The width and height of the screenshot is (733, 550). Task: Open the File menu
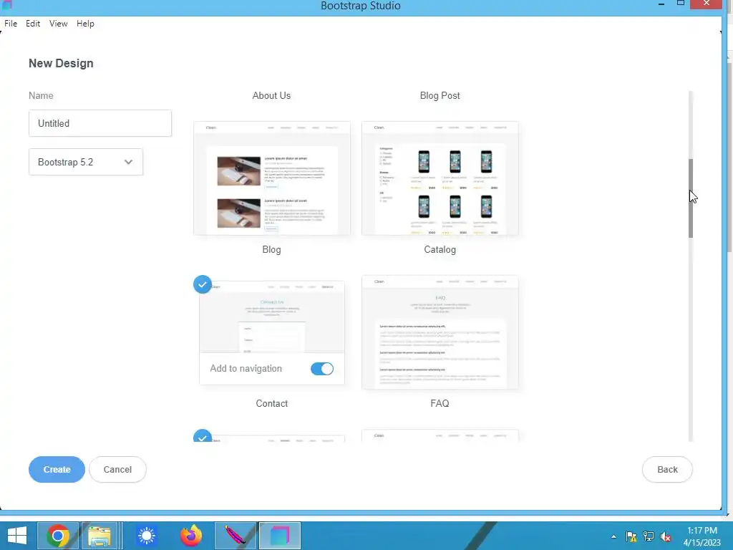[11, 24]
